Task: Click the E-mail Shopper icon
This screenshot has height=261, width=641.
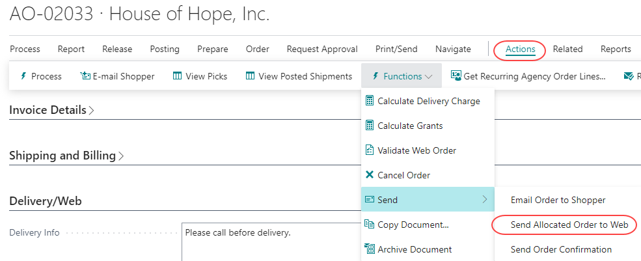Action: pos(85,76)
